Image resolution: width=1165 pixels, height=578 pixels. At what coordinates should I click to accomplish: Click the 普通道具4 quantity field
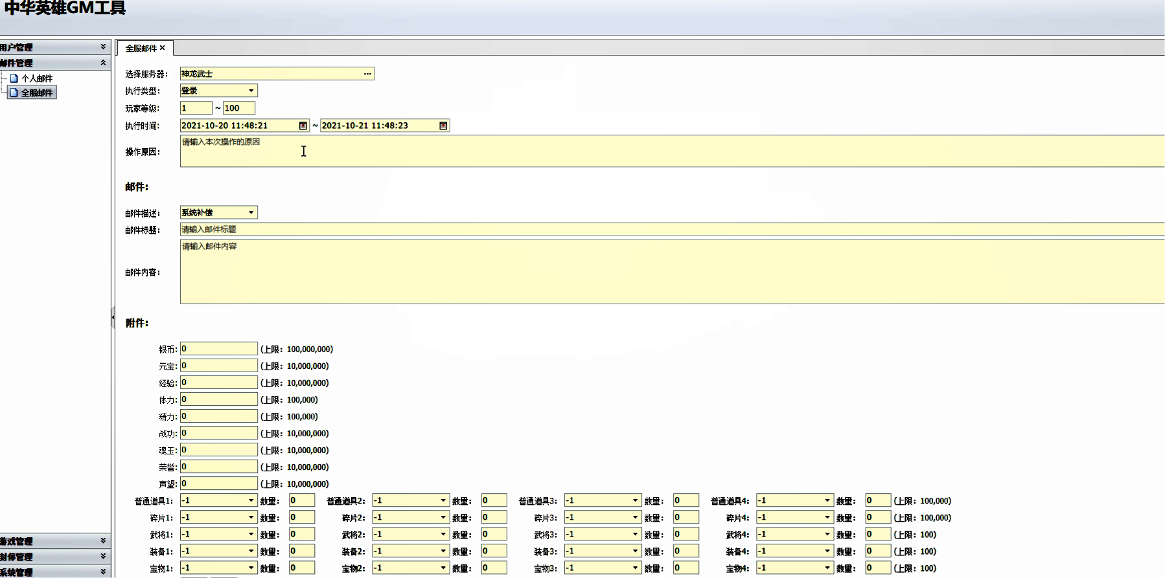(x=879, y=500)
